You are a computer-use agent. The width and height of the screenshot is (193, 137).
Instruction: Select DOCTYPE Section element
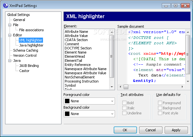coord(78,48)
